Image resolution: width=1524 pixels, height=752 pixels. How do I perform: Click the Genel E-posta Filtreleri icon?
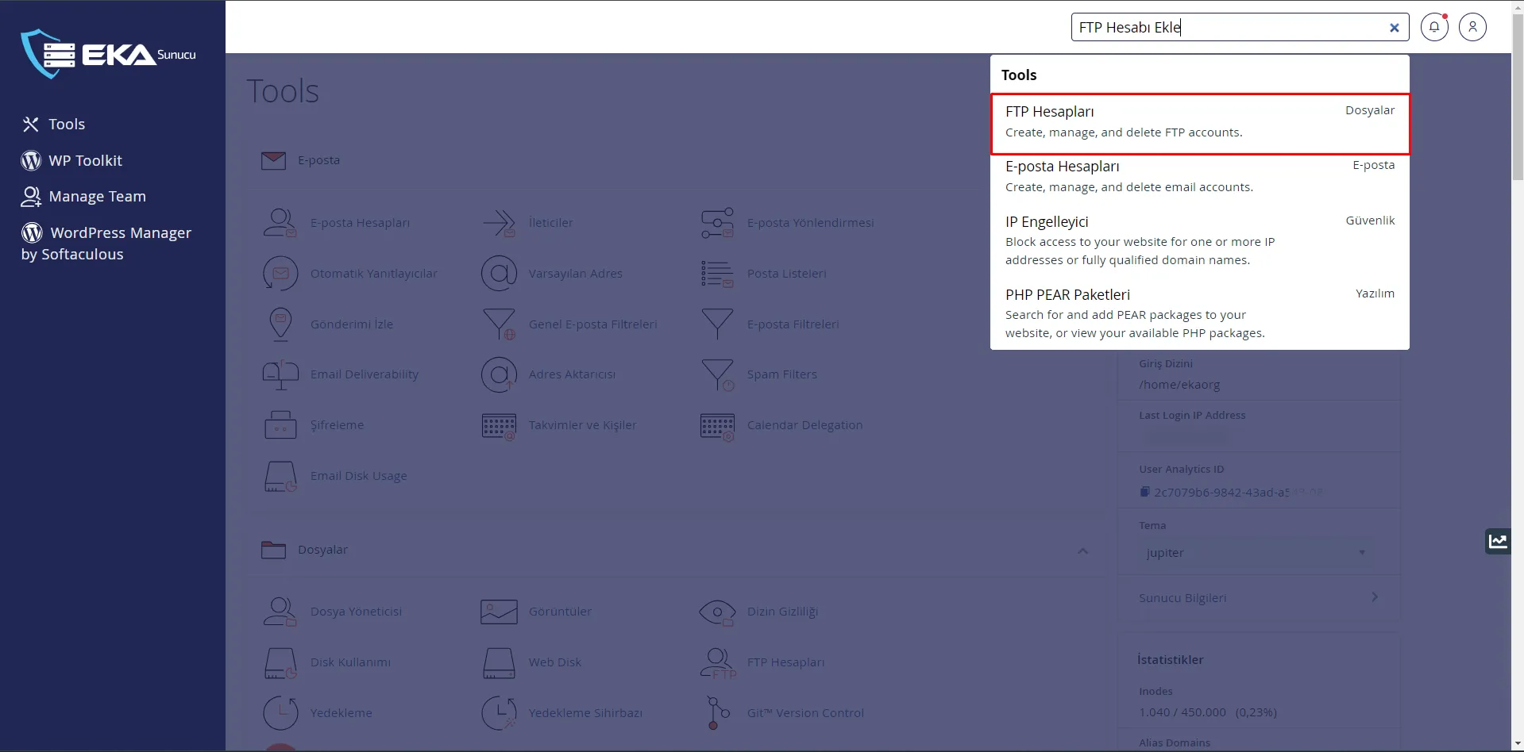point(499,324)
